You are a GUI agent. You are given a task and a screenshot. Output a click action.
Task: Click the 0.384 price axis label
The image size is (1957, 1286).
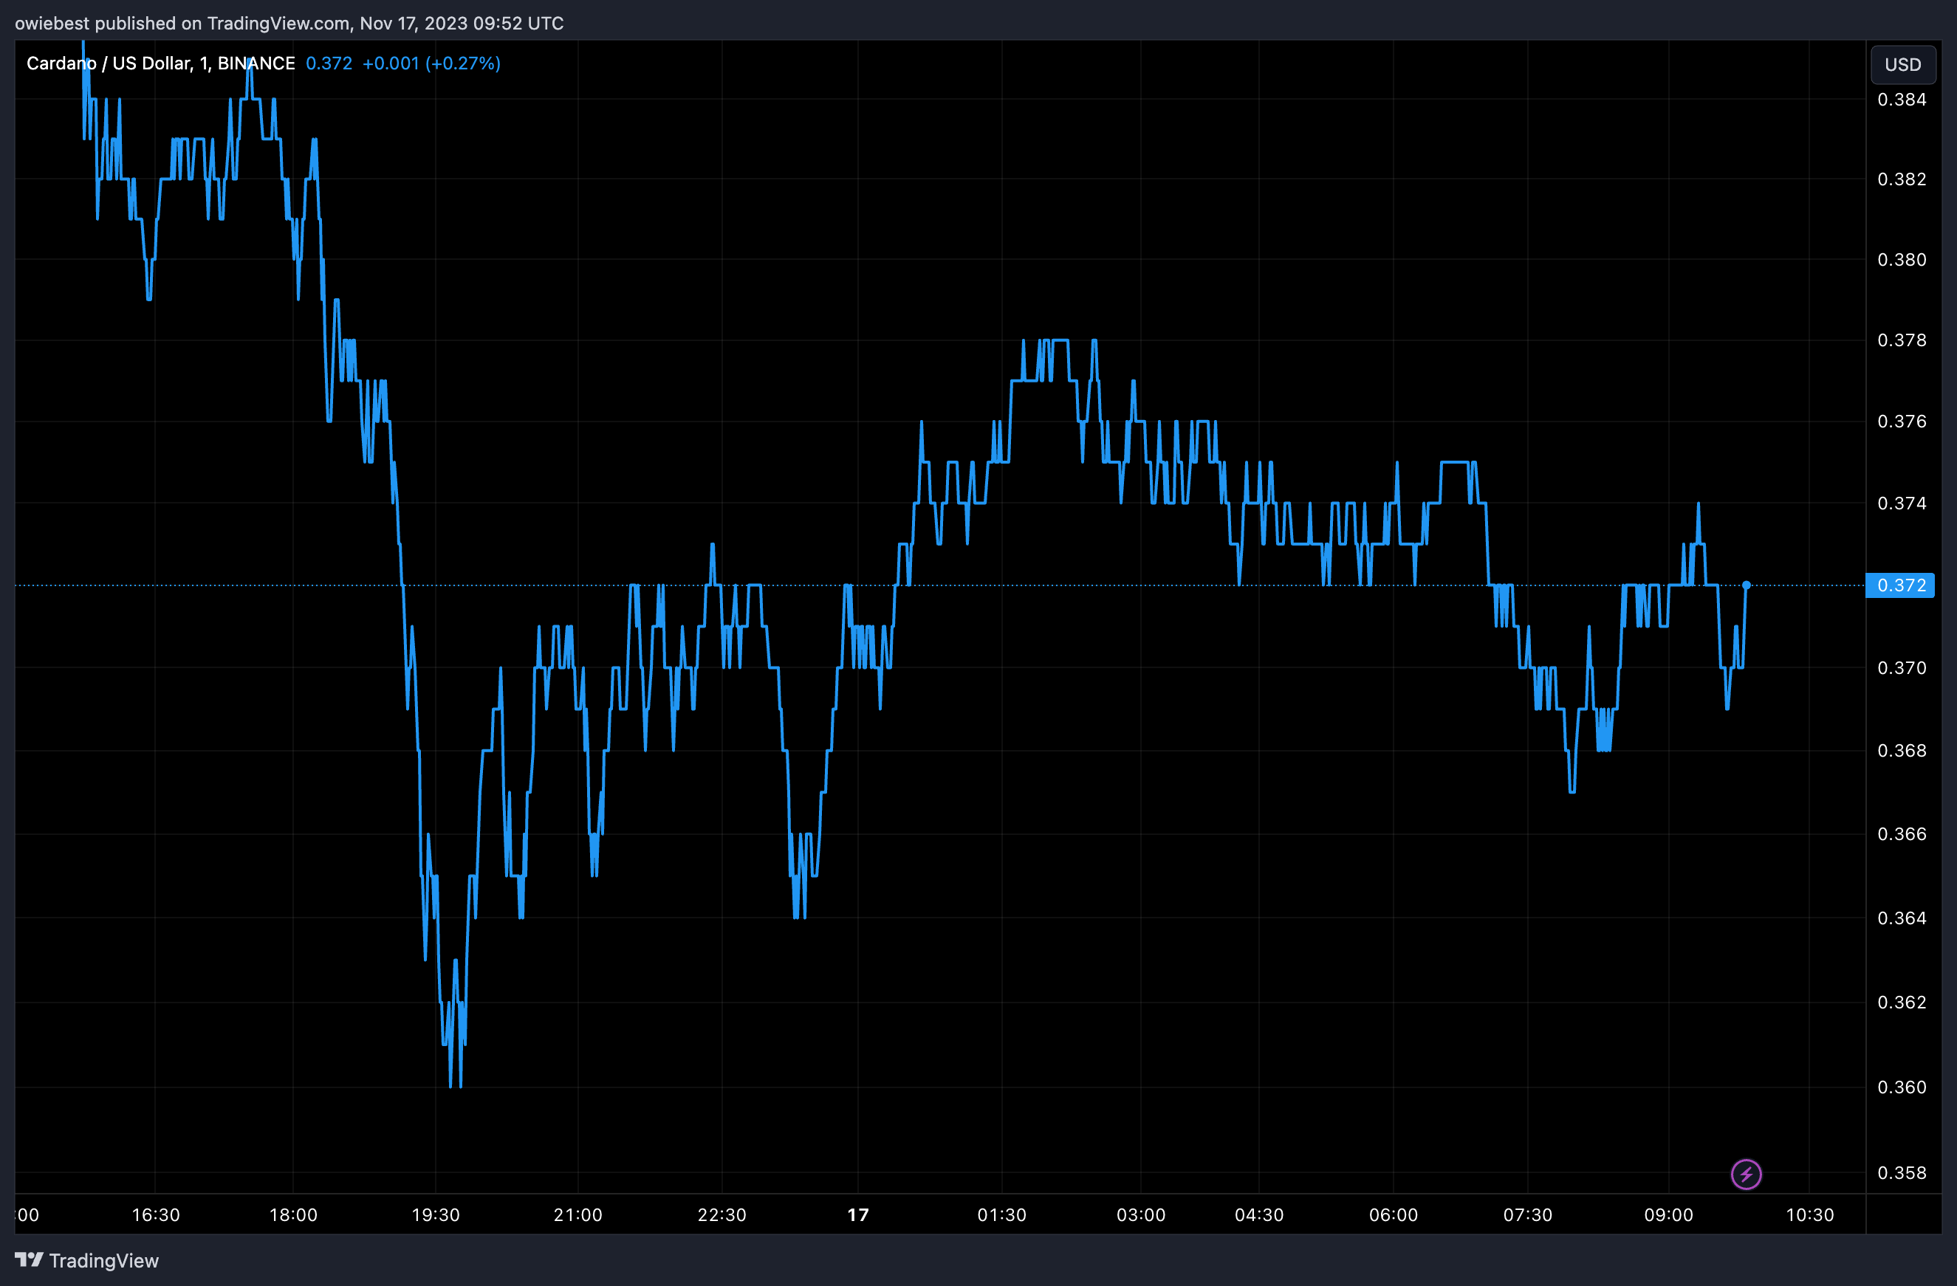click(1902, 100)
